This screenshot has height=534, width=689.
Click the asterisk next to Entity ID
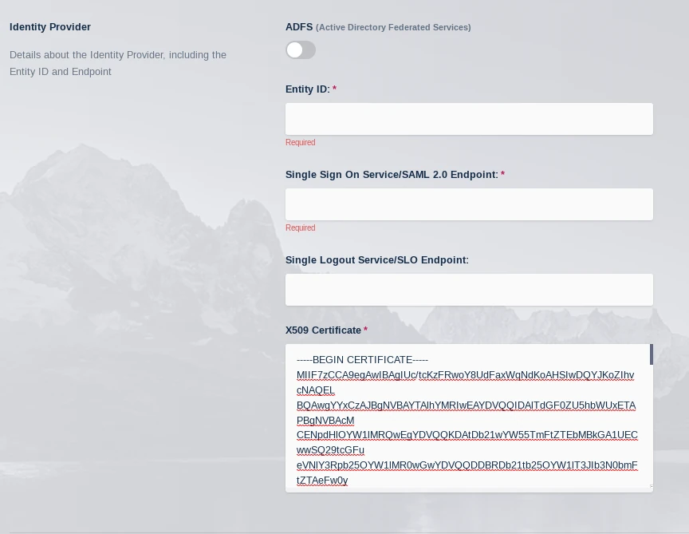coord(334,89)
